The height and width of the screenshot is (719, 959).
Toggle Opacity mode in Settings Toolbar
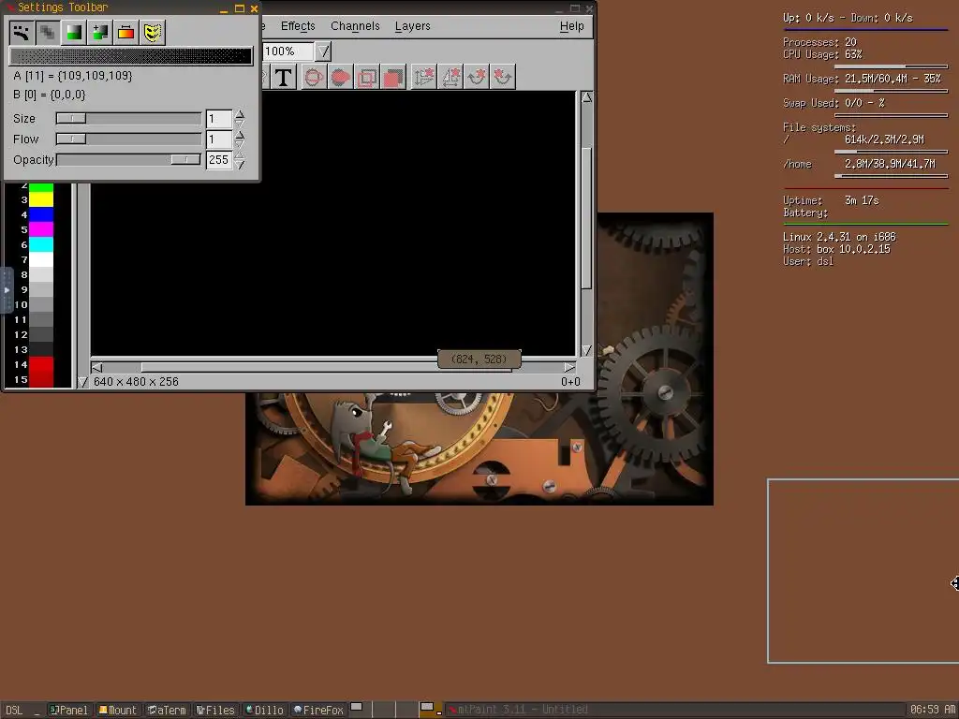[x=48, y=33]
